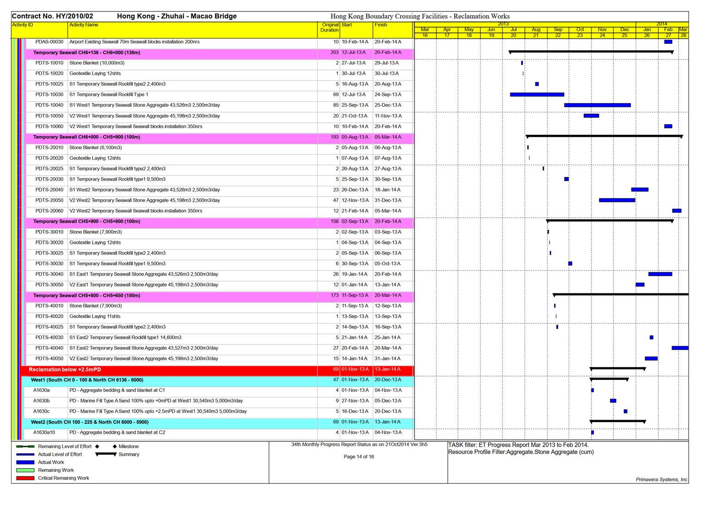Image resolution: width=728 pixels, height=514 pixels.
Task: Click activity ID PDTS-10030
Action: click(x=50, y=94)
